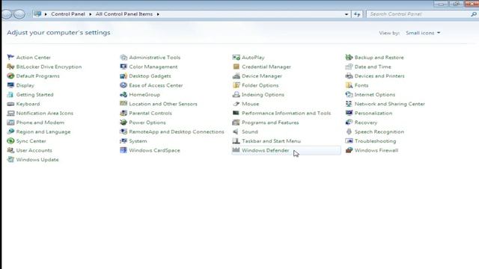Open Region and Language link
Image resolution: width=479 pixels, height=269 pixels.
pos(43,132)
